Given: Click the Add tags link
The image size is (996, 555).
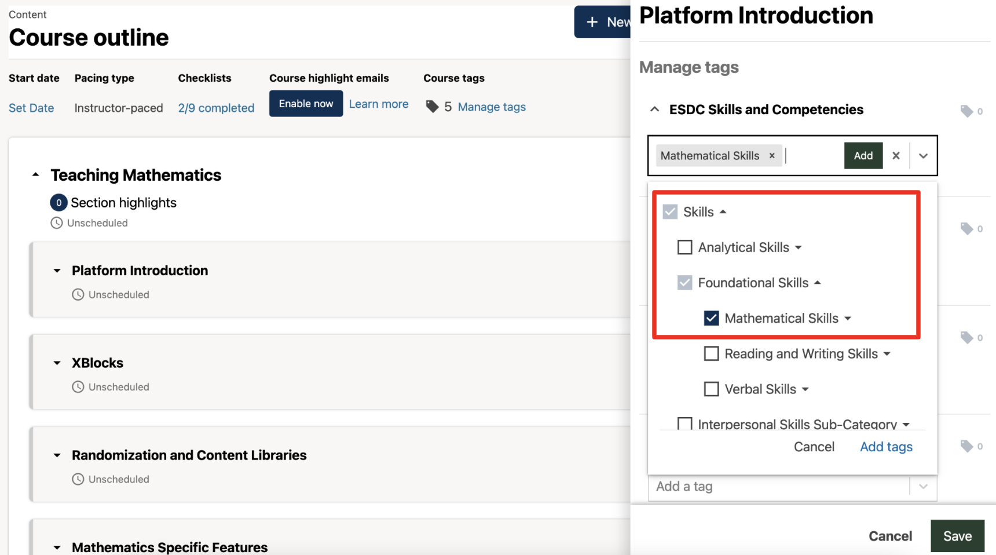Looking at the screenshot, I should pyautogui.click(x=886, y=447).
